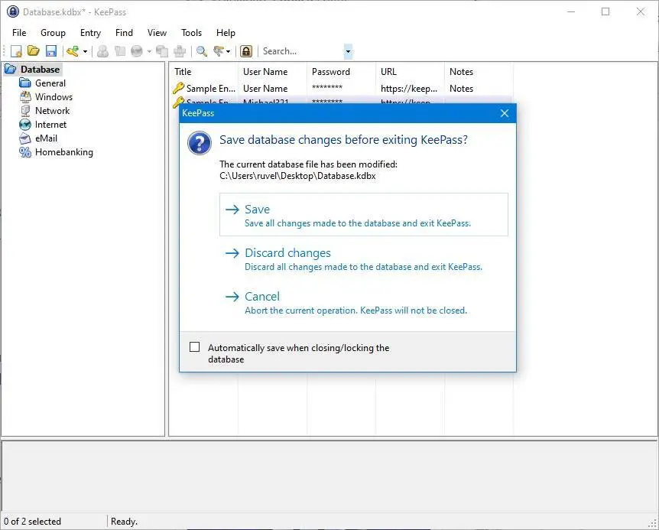
Task: Select the Database root folder icon
Action: pyautogui.click(x=11, y=70)
